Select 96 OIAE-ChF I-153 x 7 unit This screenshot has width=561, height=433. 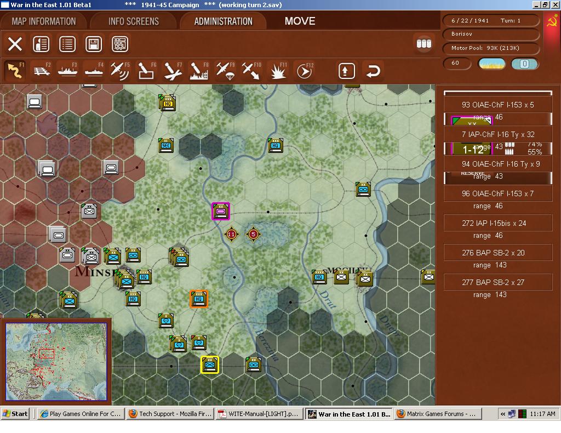[x=497, y=193]
